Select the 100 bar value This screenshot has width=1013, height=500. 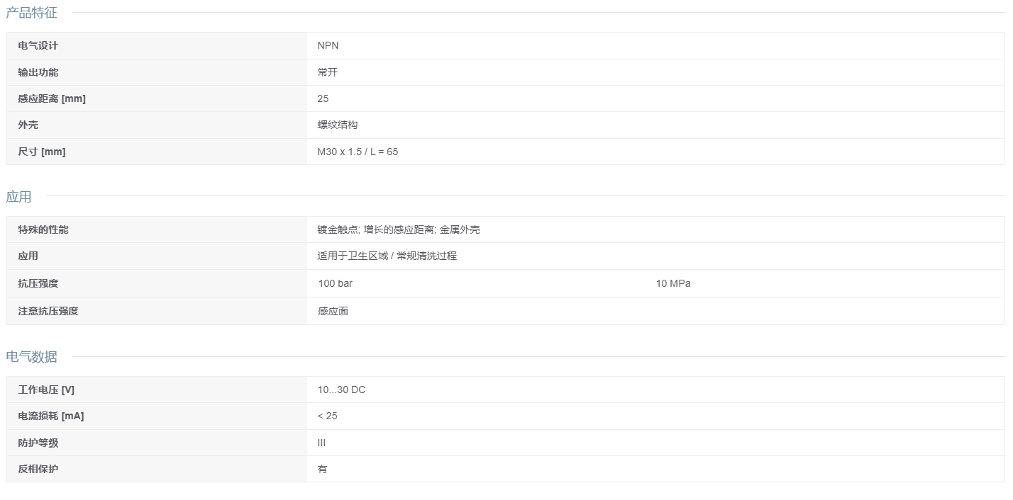pos(336,283)
